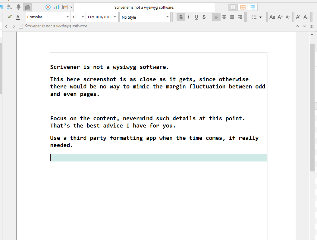Screen dimensions: 317x240
Task: Apply superscript formatting
Action: pos(298,17)
